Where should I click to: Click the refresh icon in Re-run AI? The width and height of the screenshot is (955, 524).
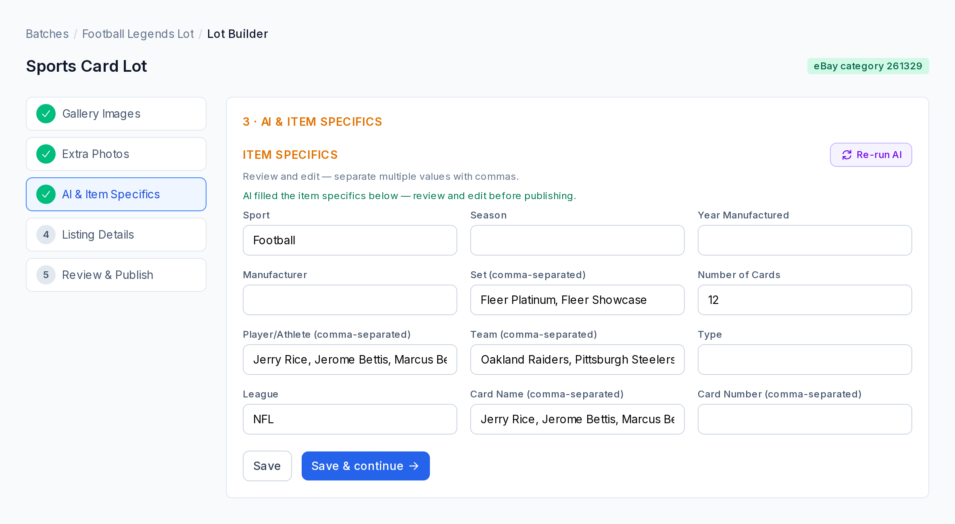tap(847, 155)
